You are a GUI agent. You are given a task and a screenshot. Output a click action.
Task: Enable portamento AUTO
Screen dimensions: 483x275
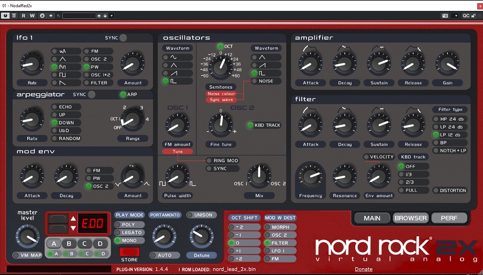(164, 255)
